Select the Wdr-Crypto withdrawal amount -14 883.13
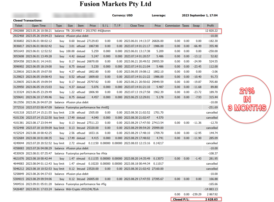Image resolution: width=274 pixels, height=202 pixels. [x=210, y=189]
